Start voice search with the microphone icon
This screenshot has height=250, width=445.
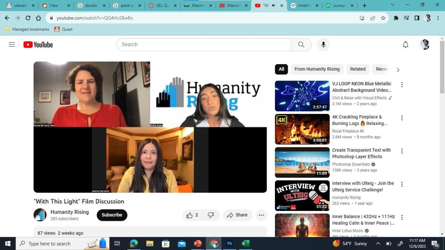click(323, 44)
